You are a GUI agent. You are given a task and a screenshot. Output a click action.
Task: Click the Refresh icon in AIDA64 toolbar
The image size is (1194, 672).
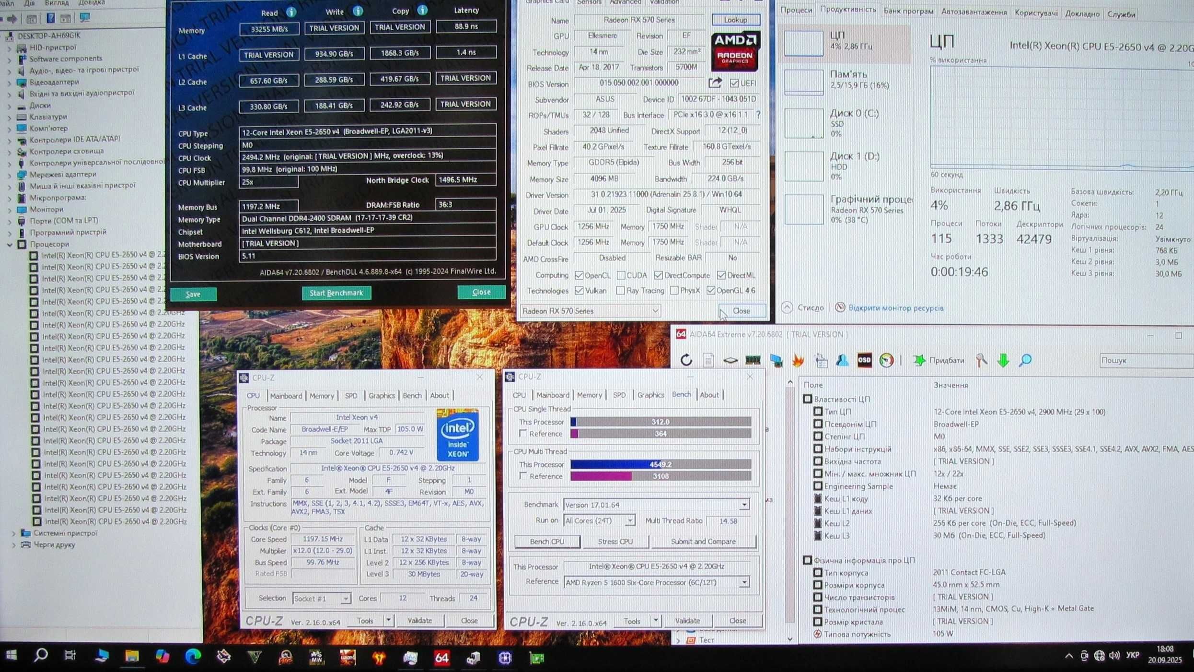[x=686, y=360]
